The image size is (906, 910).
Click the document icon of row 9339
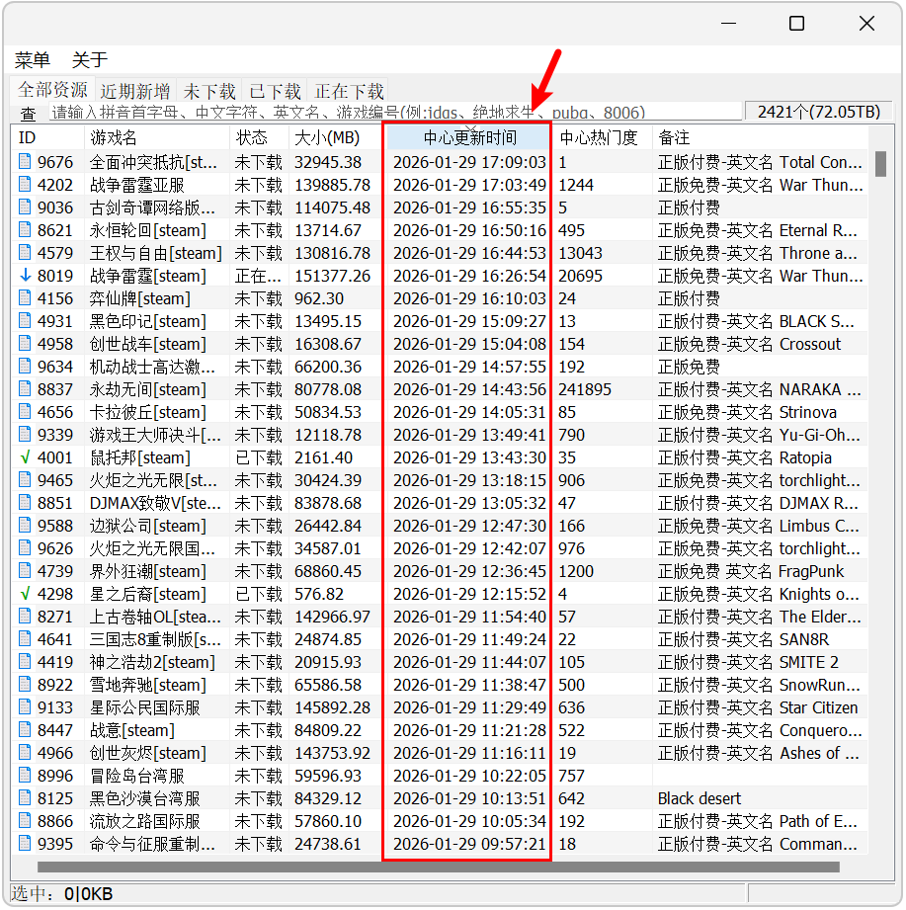(x=25, y=434)
